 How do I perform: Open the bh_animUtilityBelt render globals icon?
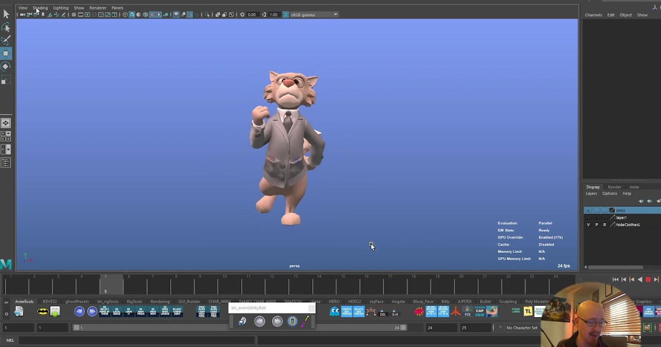coord(243,321)
